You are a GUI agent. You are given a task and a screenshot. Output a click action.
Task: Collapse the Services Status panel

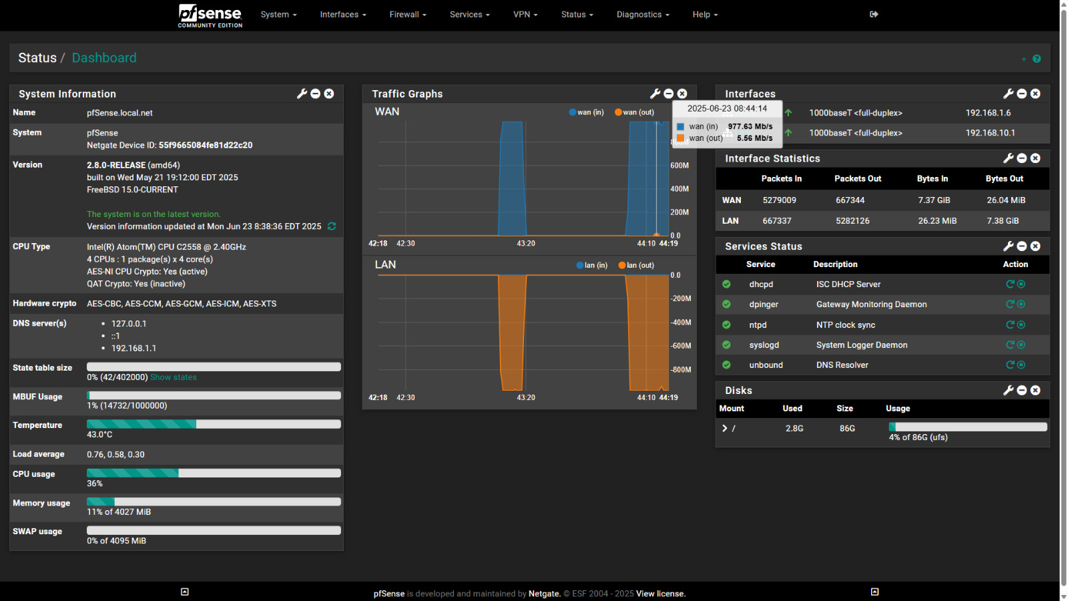click(x=1022, y=246)
